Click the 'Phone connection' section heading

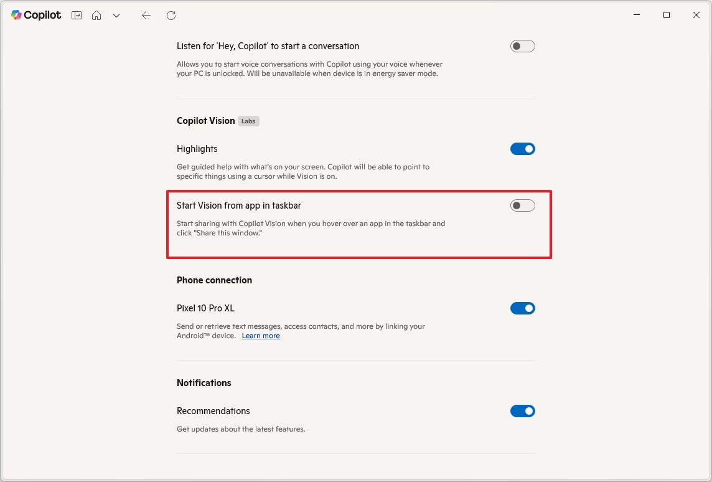pos(214,280)
